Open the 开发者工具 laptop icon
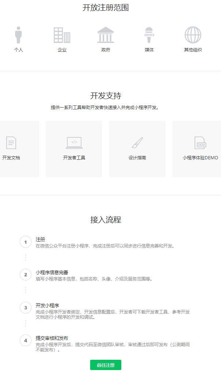 point(74,142)
